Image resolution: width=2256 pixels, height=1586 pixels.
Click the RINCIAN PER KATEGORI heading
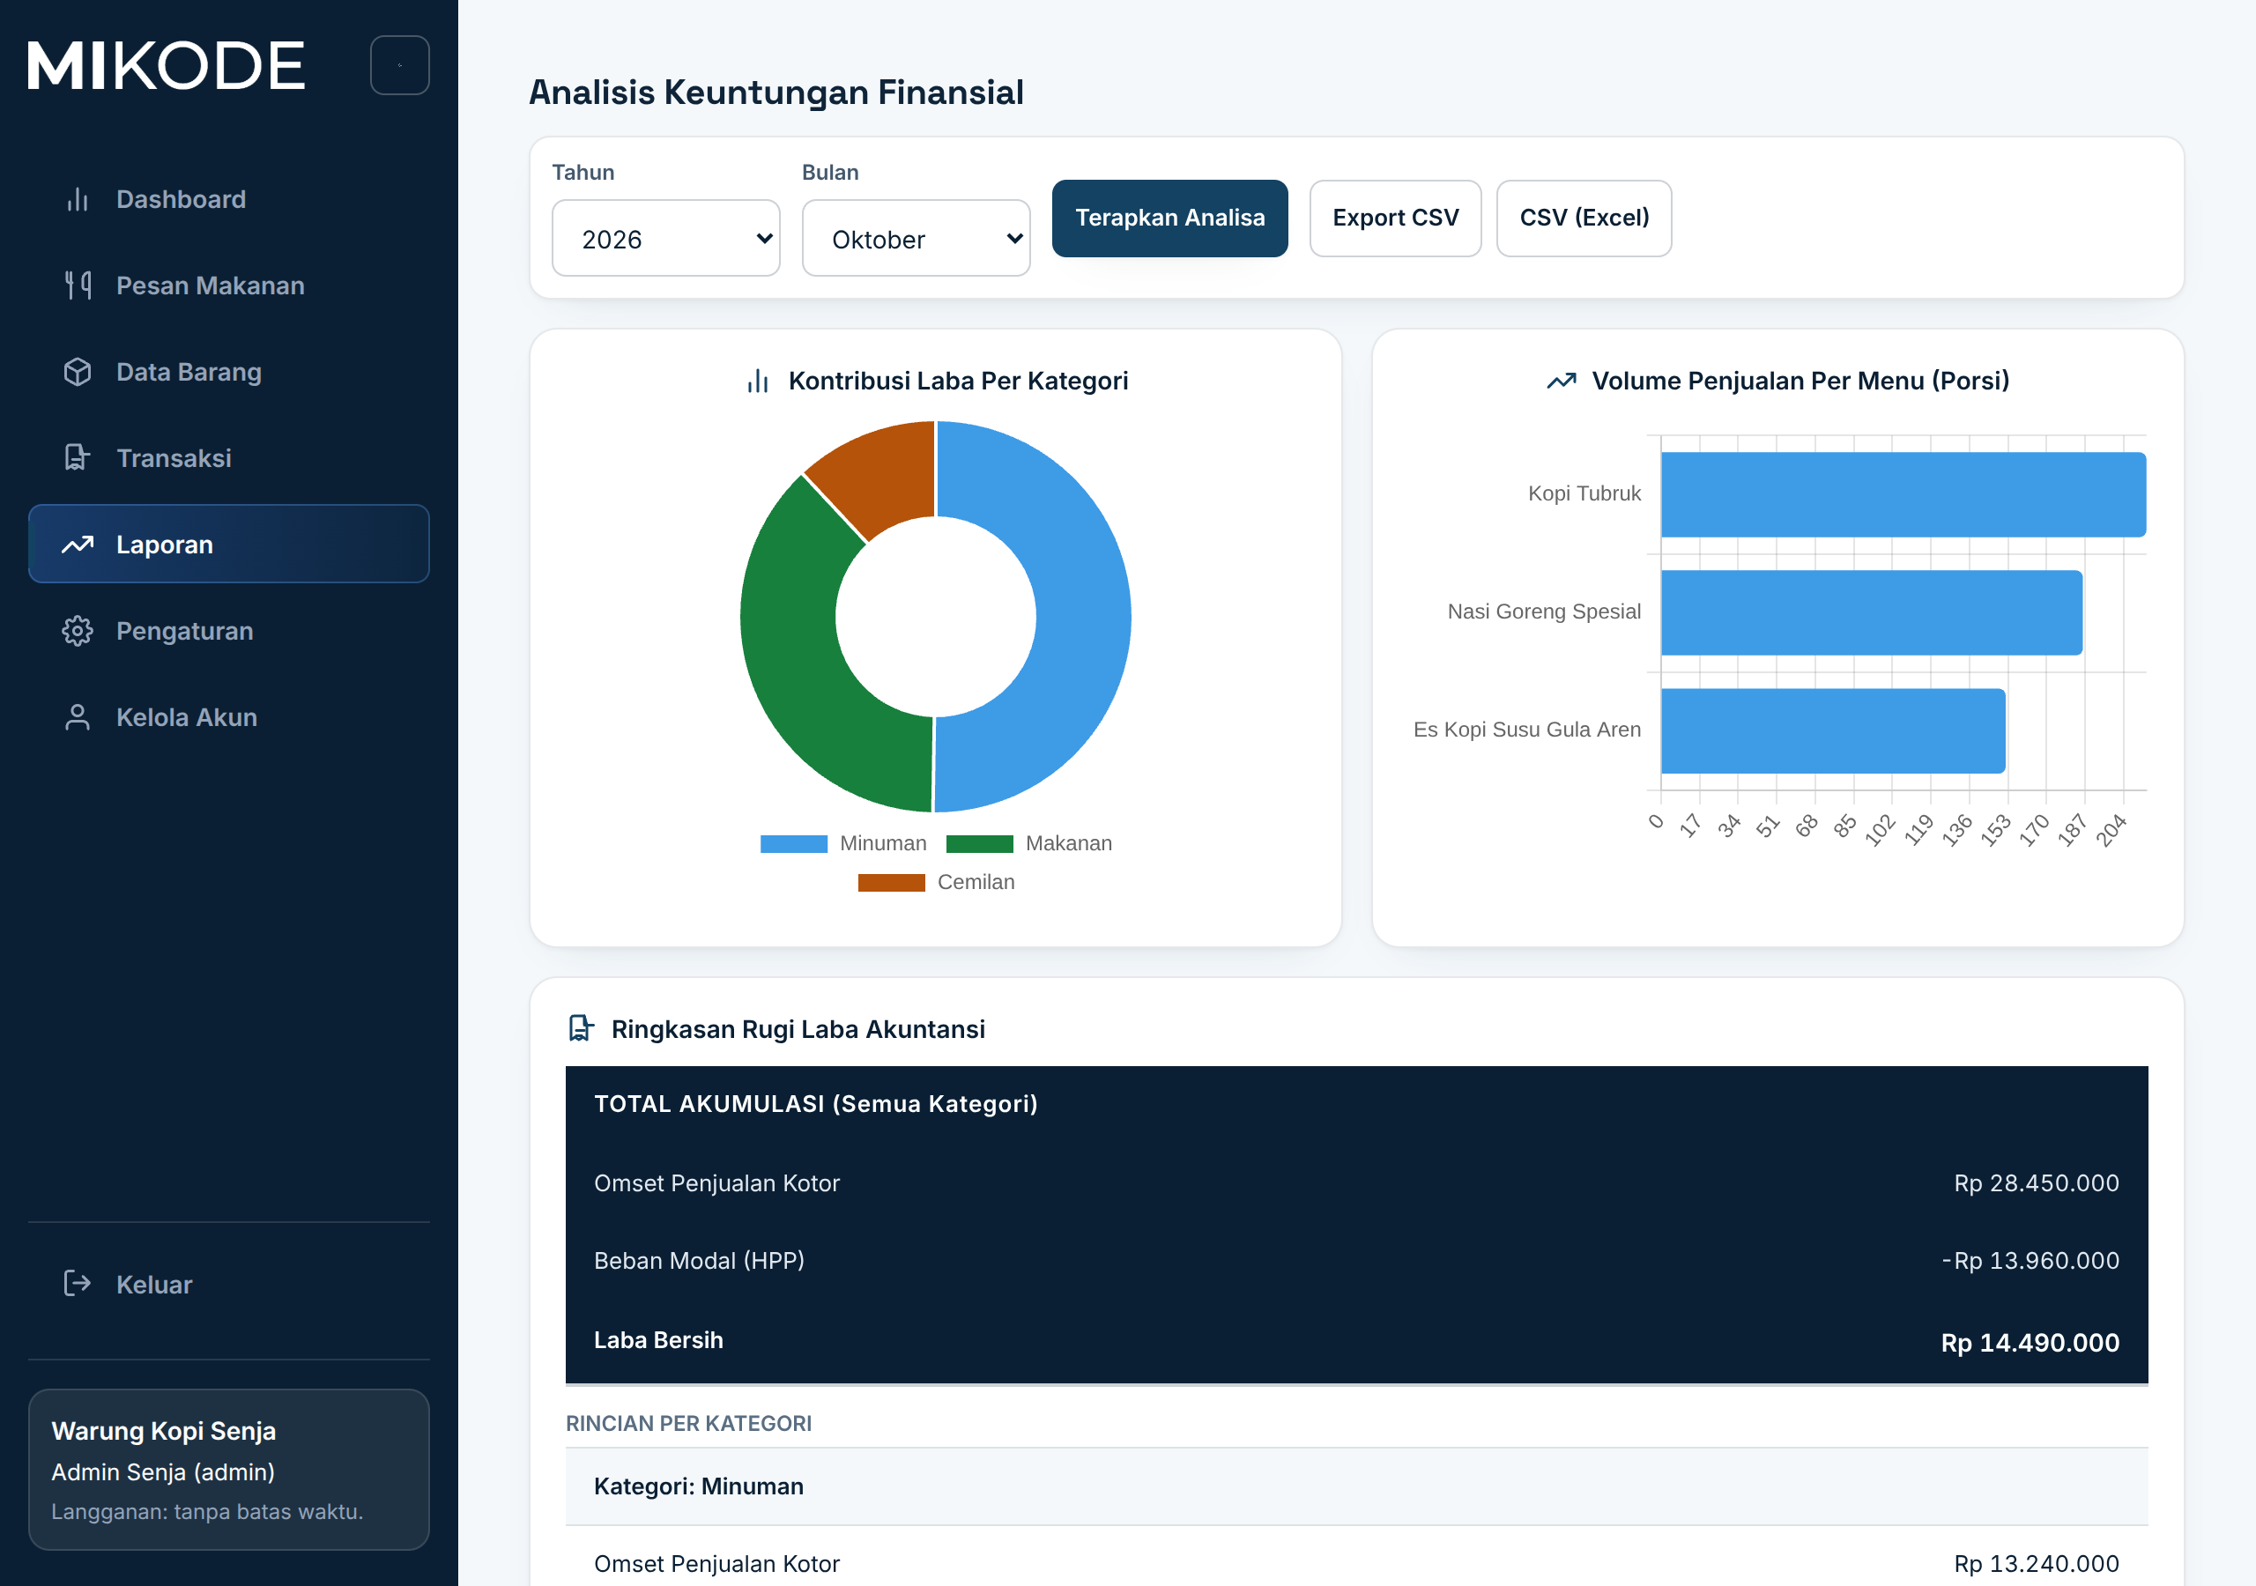point(689,1423)
